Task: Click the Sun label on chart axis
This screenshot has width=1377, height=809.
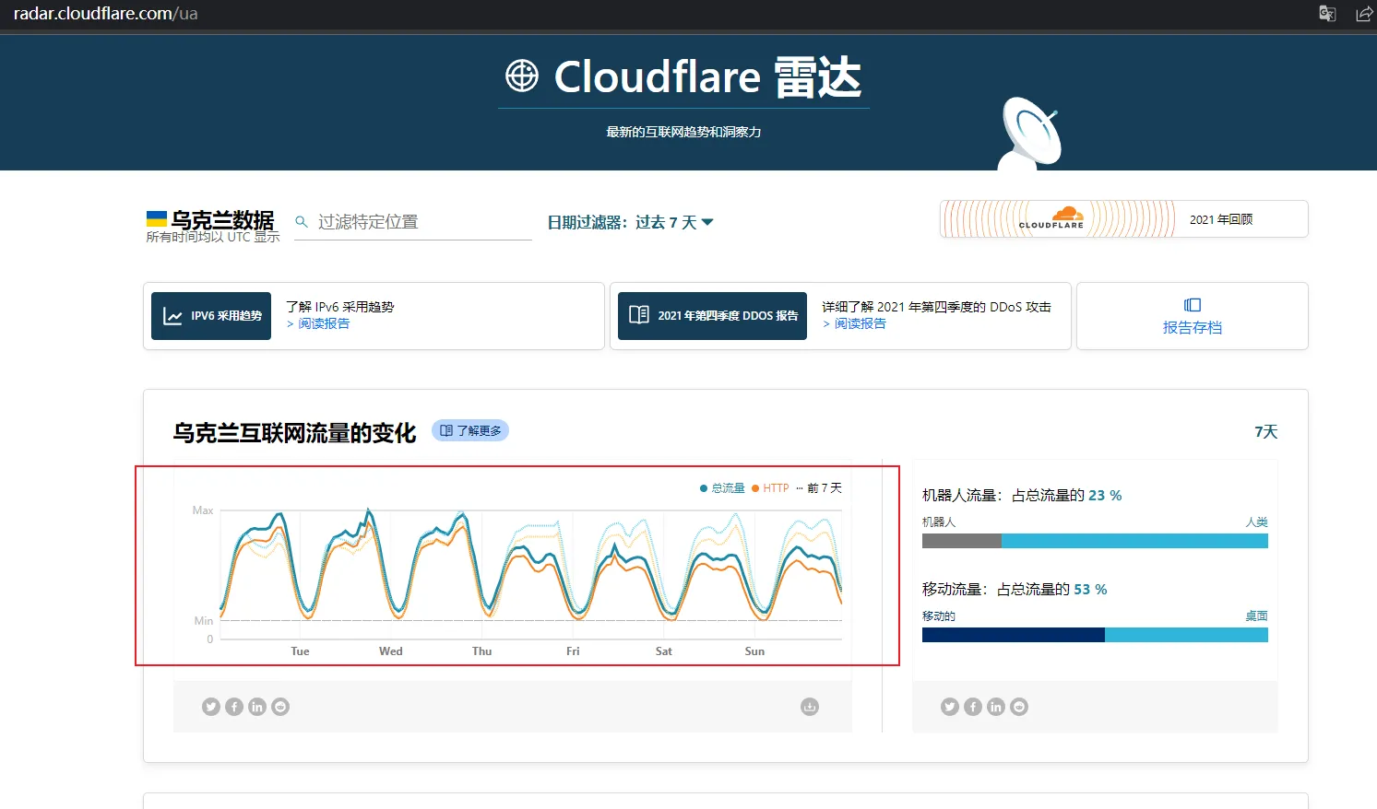Action: click(754, 651)
